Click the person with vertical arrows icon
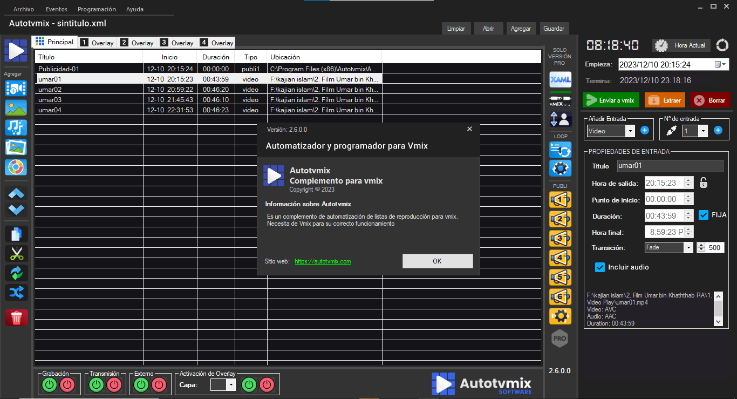This screenshot has width=737, height=399. coord(560,119)
